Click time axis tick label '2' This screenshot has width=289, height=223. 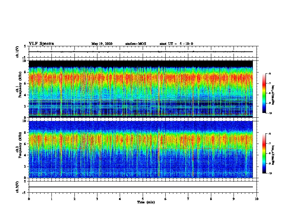point(74,199)
